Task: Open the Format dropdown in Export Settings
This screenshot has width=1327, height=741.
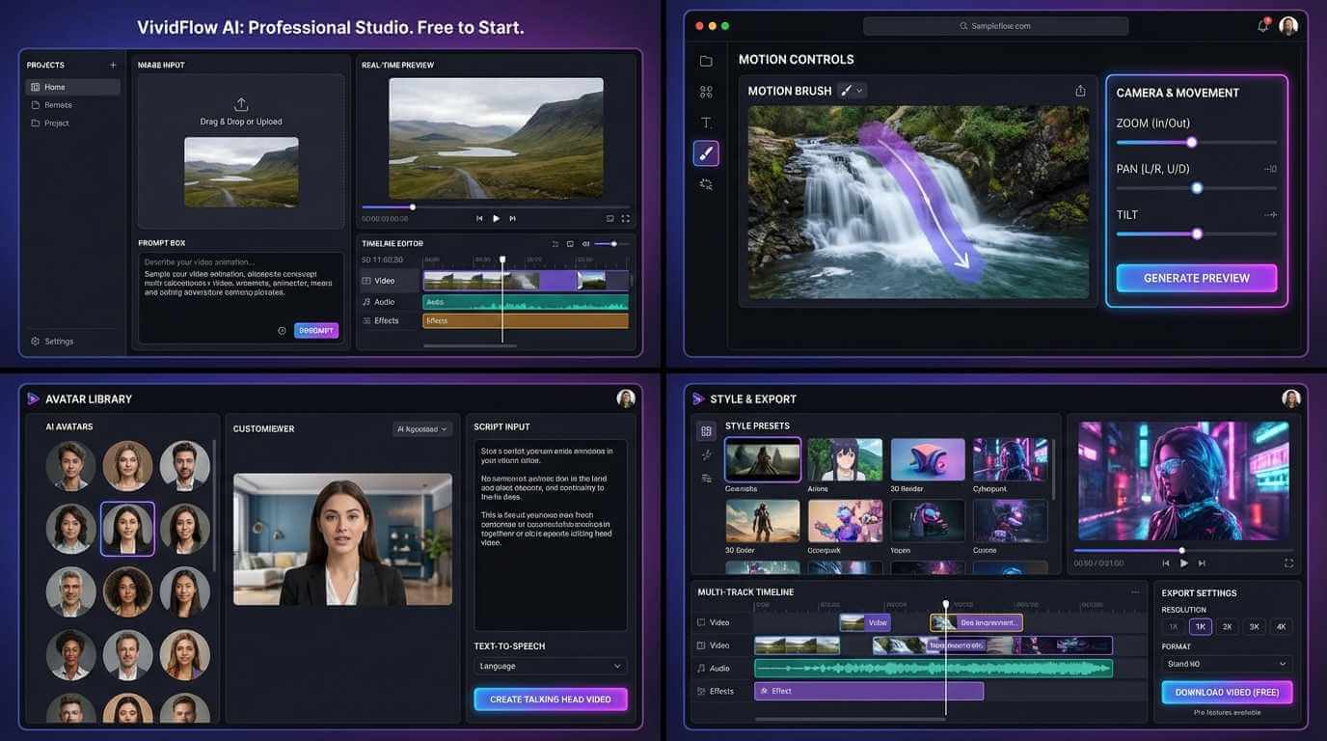Action: (1225, 664)
